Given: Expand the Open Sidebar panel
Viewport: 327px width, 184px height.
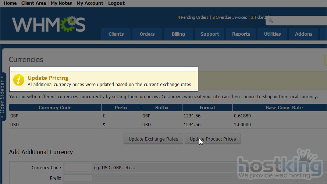Looking at the screenshot, I should pos(3,96).
